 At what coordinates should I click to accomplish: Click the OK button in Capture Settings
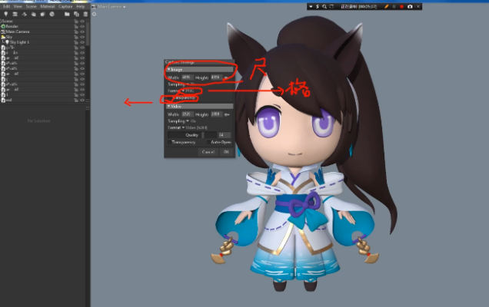(x=226, y=152)
